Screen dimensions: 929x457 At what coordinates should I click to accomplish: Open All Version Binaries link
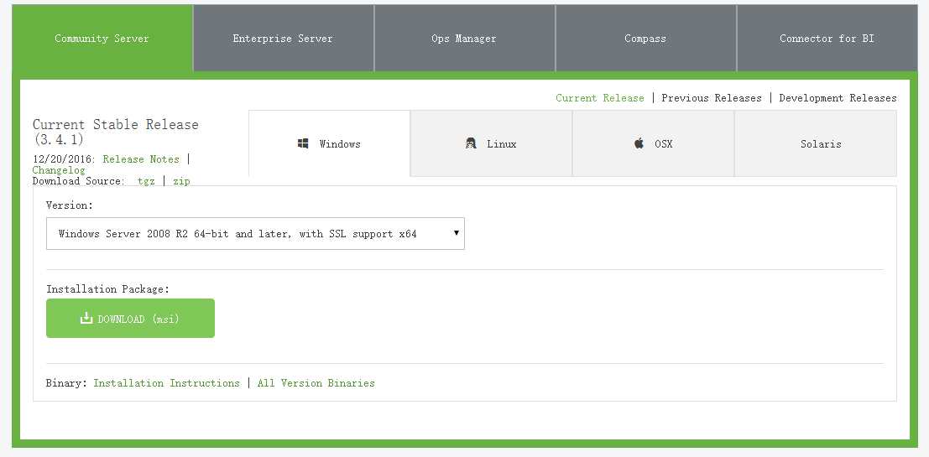[x=316, y=383]
